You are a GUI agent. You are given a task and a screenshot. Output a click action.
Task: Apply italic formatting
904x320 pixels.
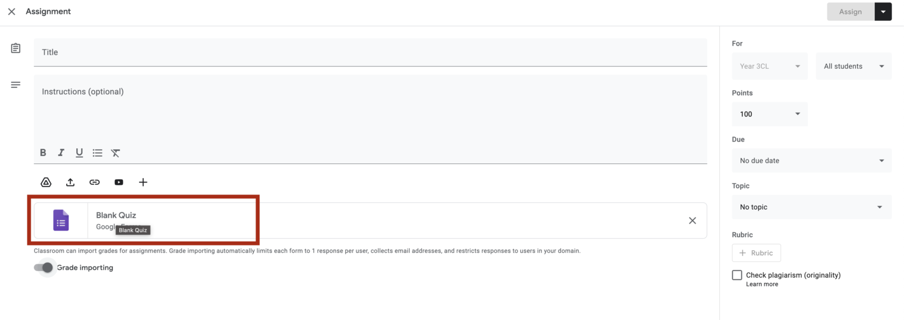(x=61, y=153)
